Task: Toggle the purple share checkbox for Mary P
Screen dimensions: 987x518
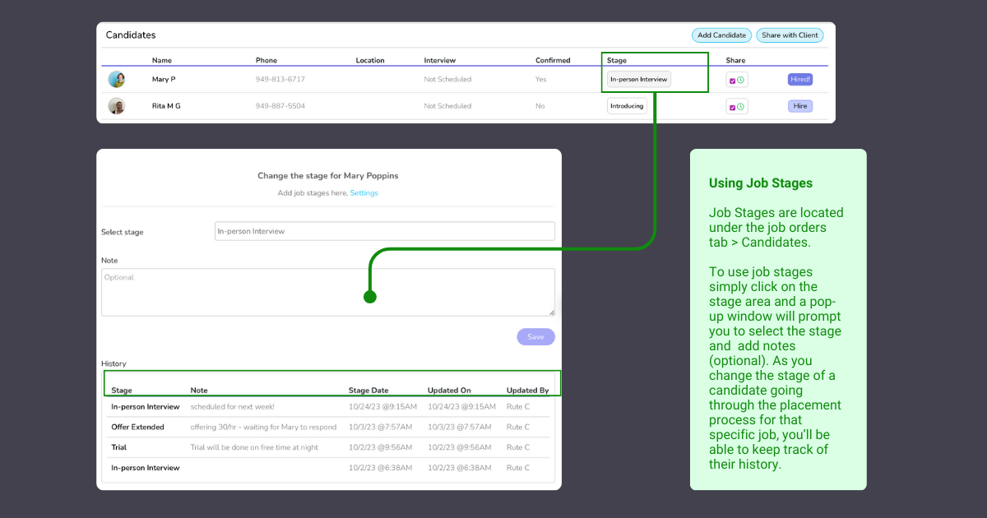Action: pos(732,81)
